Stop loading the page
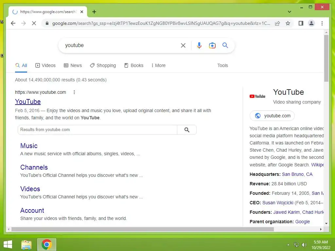 [34, 23]
